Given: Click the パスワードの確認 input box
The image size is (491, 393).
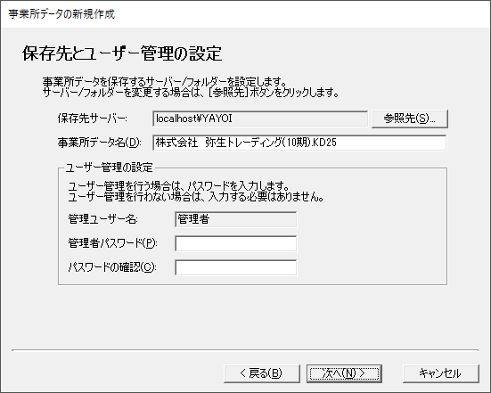Looking at the screenshot, I should click(236, 267).
